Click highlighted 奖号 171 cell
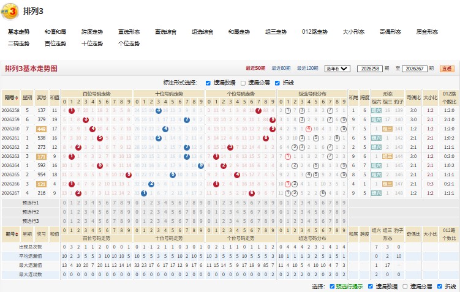460x292 pixels. tap(42, 157)
